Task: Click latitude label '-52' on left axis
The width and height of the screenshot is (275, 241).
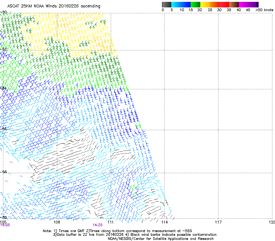Action: pyautogui.click(x=3, y=49)
